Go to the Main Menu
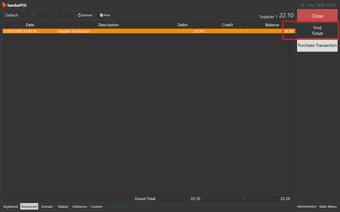The height and width of the screenshot is (212, 340). click(328, 206)
